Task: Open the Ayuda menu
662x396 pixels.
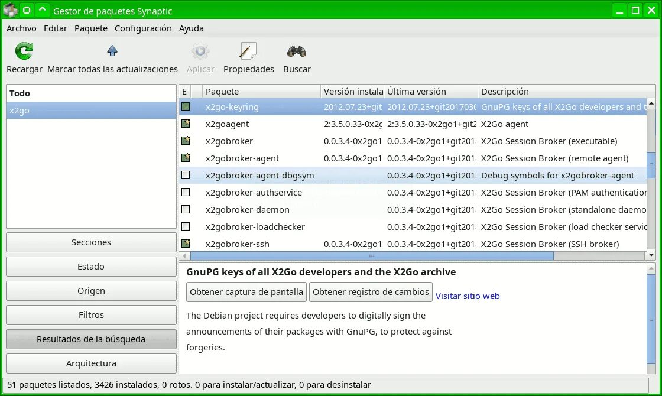Action: click(x=192, y=28)
